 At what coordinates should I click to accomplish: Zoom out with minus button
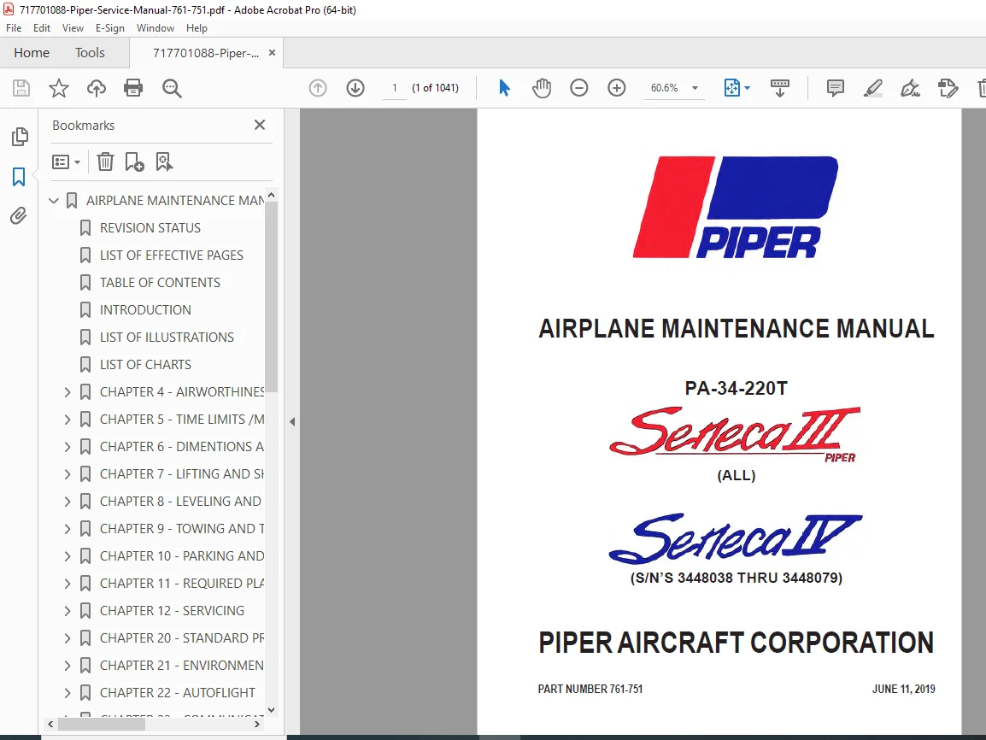[x=578, y=88]
